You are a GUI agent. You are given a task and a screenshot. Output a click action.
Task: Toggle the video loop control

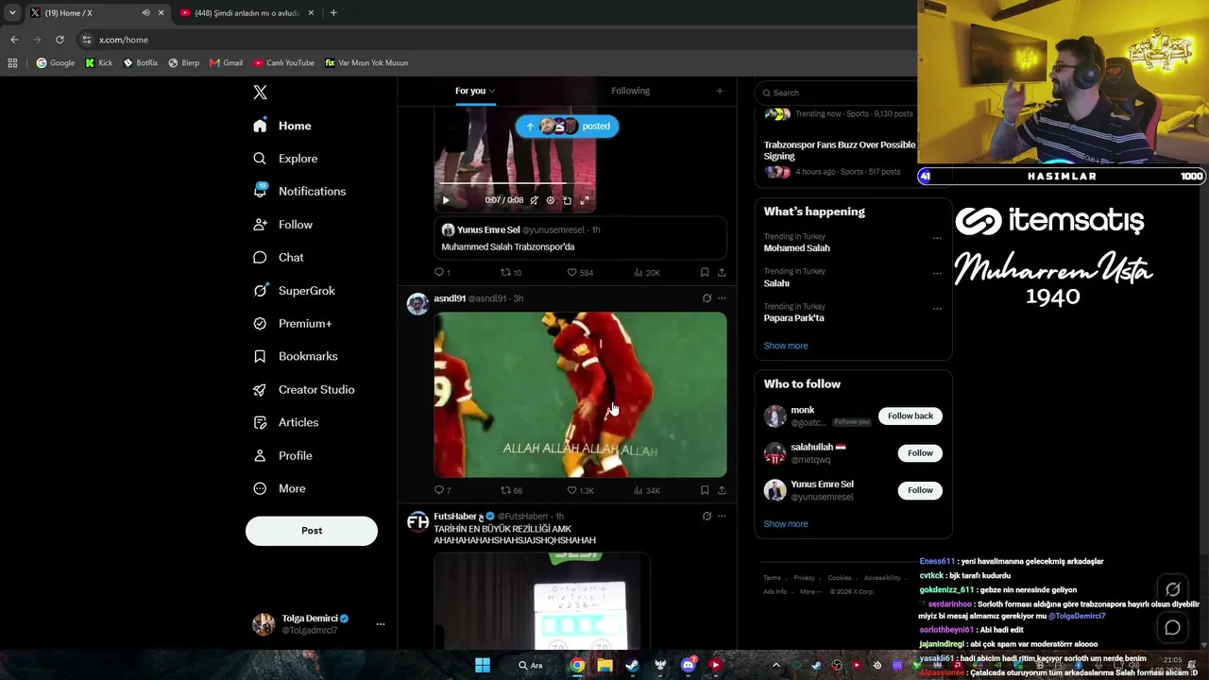coord(568,200)
